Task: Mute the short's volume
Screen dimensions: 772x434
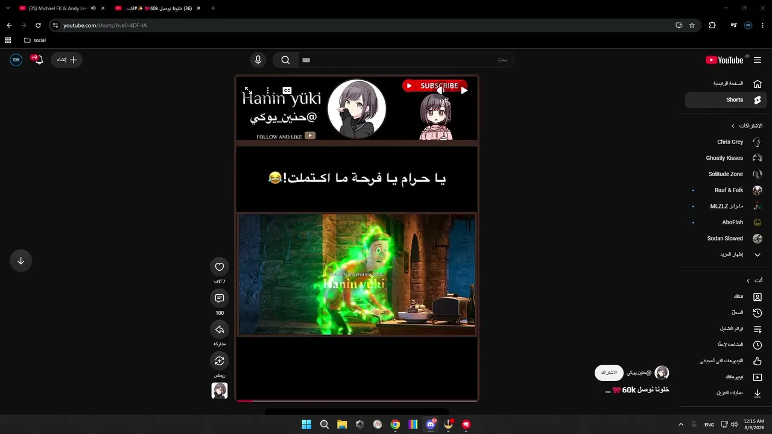Action: (x=441, y=90)
